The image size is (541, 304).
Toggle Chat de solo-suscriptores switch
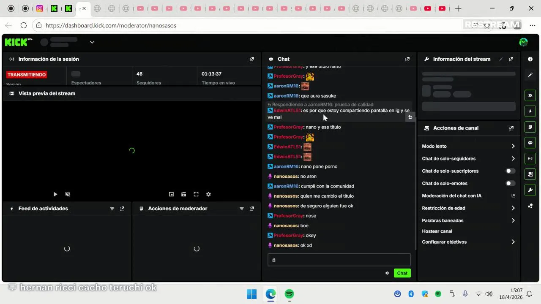pos(511,171)
